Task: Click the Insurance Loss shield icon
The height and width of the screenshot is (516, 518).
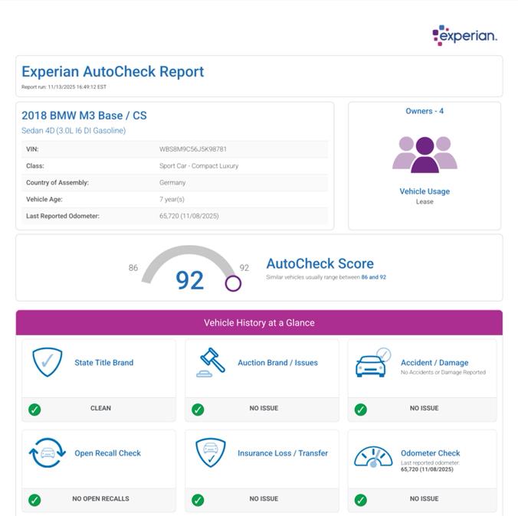Action: point(210,452)
